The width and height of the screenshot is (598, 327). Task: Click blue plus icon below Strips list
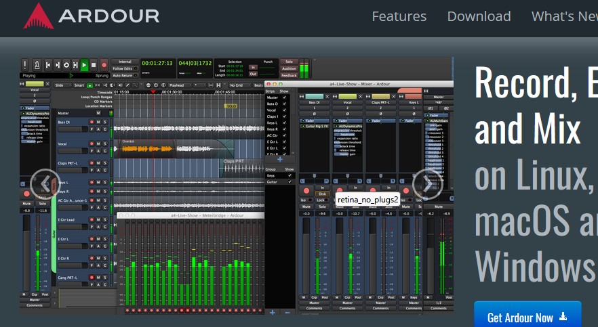click(280, 160)
